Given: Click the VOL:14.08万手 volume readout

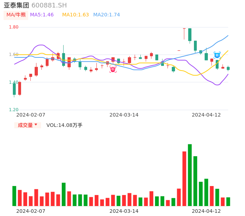Looking at the screenshot, I should [x=64, y=125].
